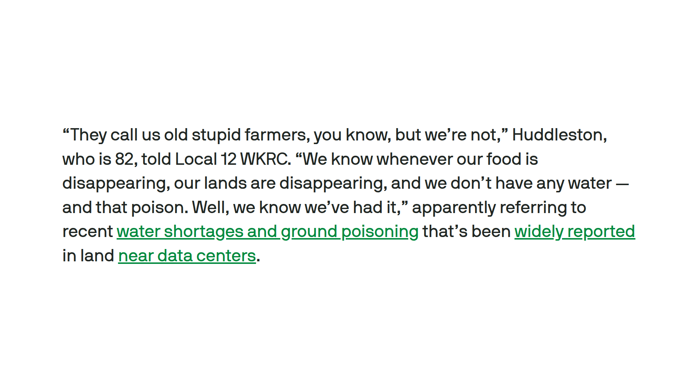The width and height of the screenshot is (698, 392).
Task: Click the words "in land" on last line
Action: [88, 256]
